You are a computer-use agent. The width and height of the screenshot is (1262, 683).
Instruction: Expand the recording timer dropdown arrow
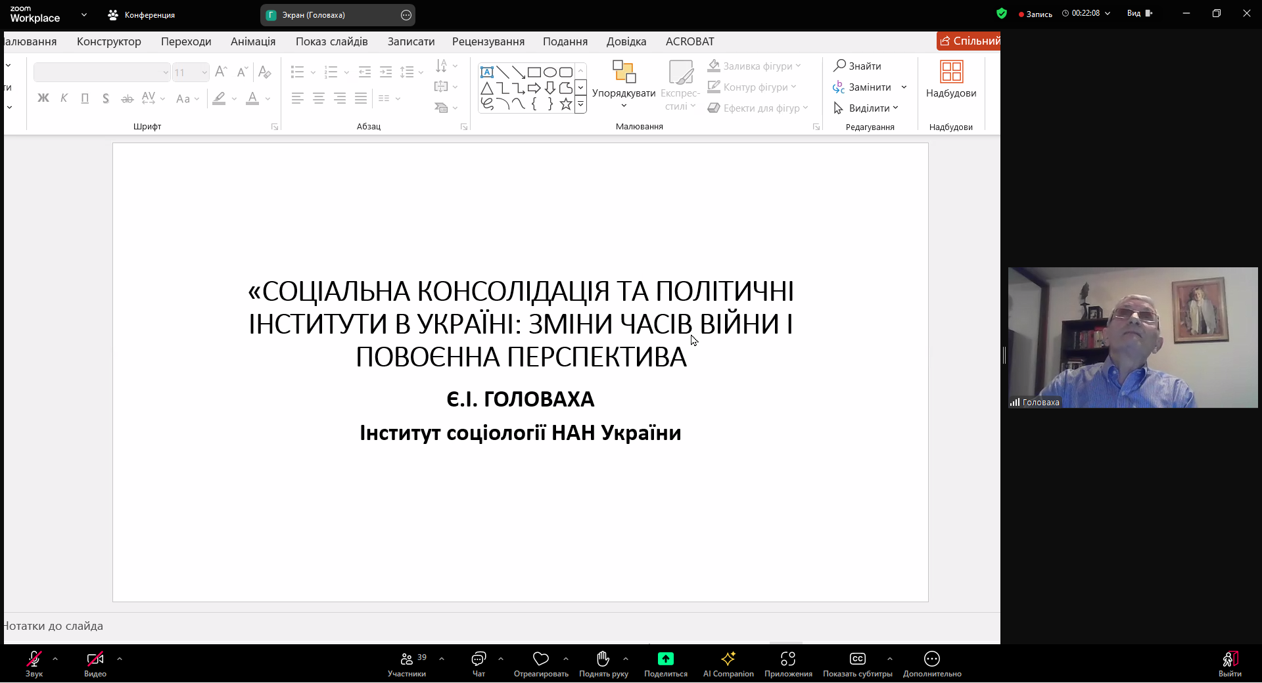tap(1108, 13)
